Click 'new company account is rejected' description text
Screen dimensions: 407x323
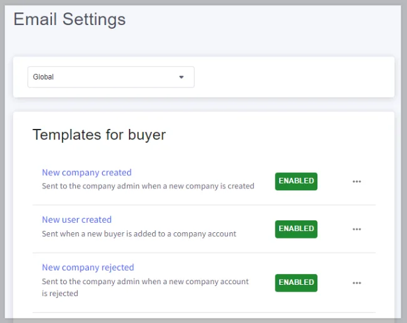coord(145,287)
